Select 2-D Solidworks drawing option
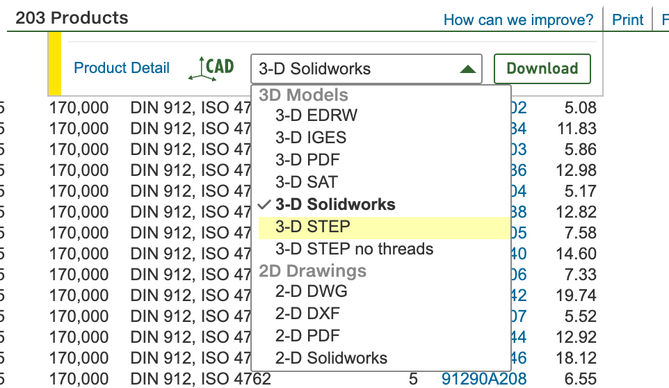669x388 pixels. coord(331,358)
